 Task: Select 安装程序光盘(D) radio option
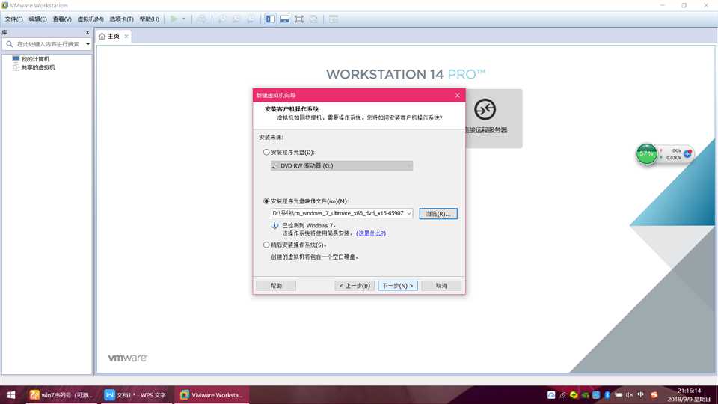pos(266,152)
